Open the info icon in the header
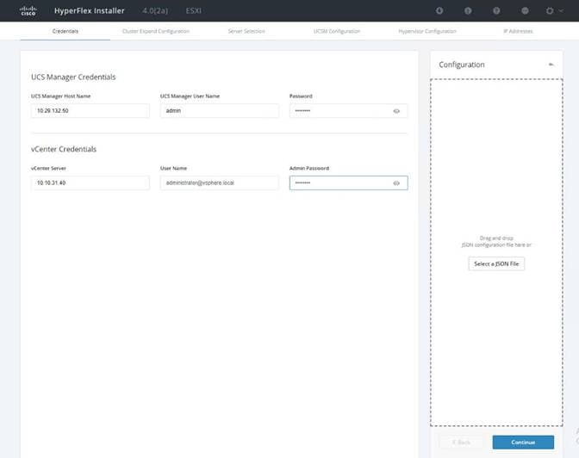This screenshot has width=579, height=458. 468,10
